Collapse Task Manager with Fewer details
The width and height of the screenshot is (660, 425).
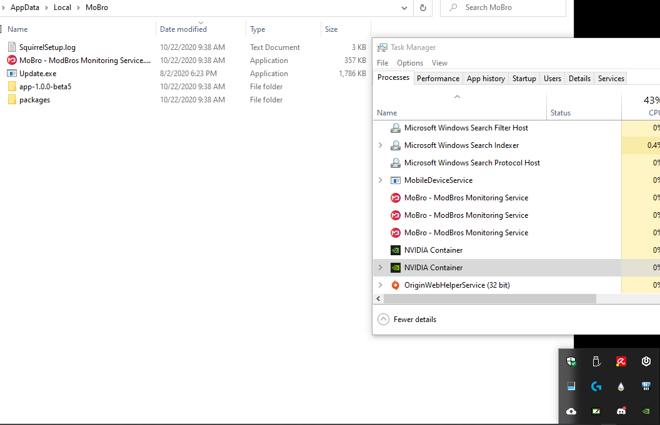[x=407, y=320]
